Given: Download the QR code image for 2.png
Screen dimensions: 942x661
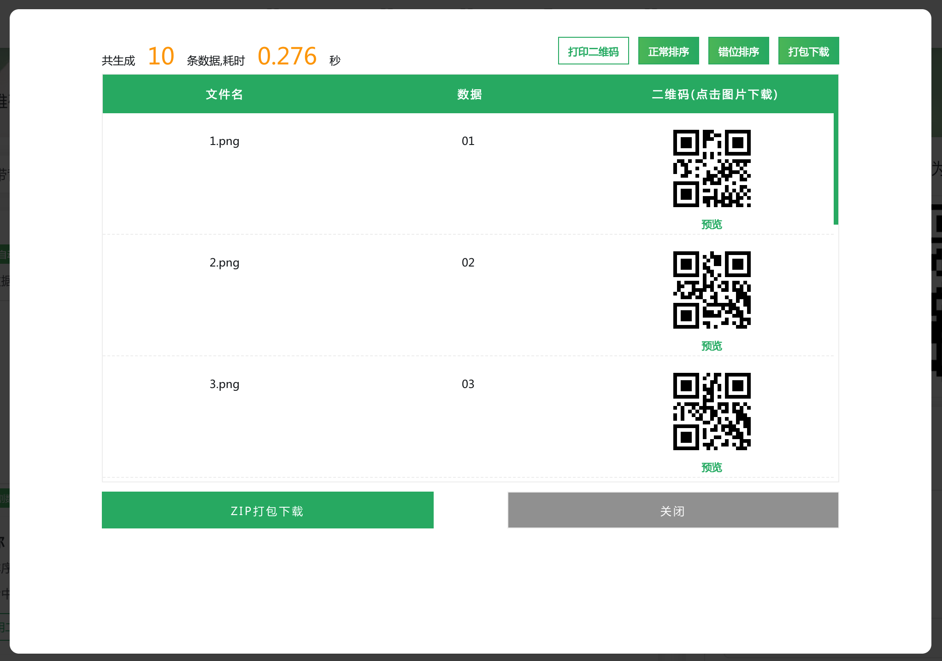Looking at the screenshot, I should coord(712,290).
